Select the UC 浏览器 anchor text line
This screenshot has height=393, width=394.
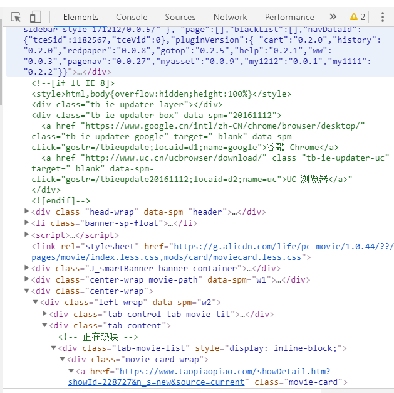(x=192, y=180)
